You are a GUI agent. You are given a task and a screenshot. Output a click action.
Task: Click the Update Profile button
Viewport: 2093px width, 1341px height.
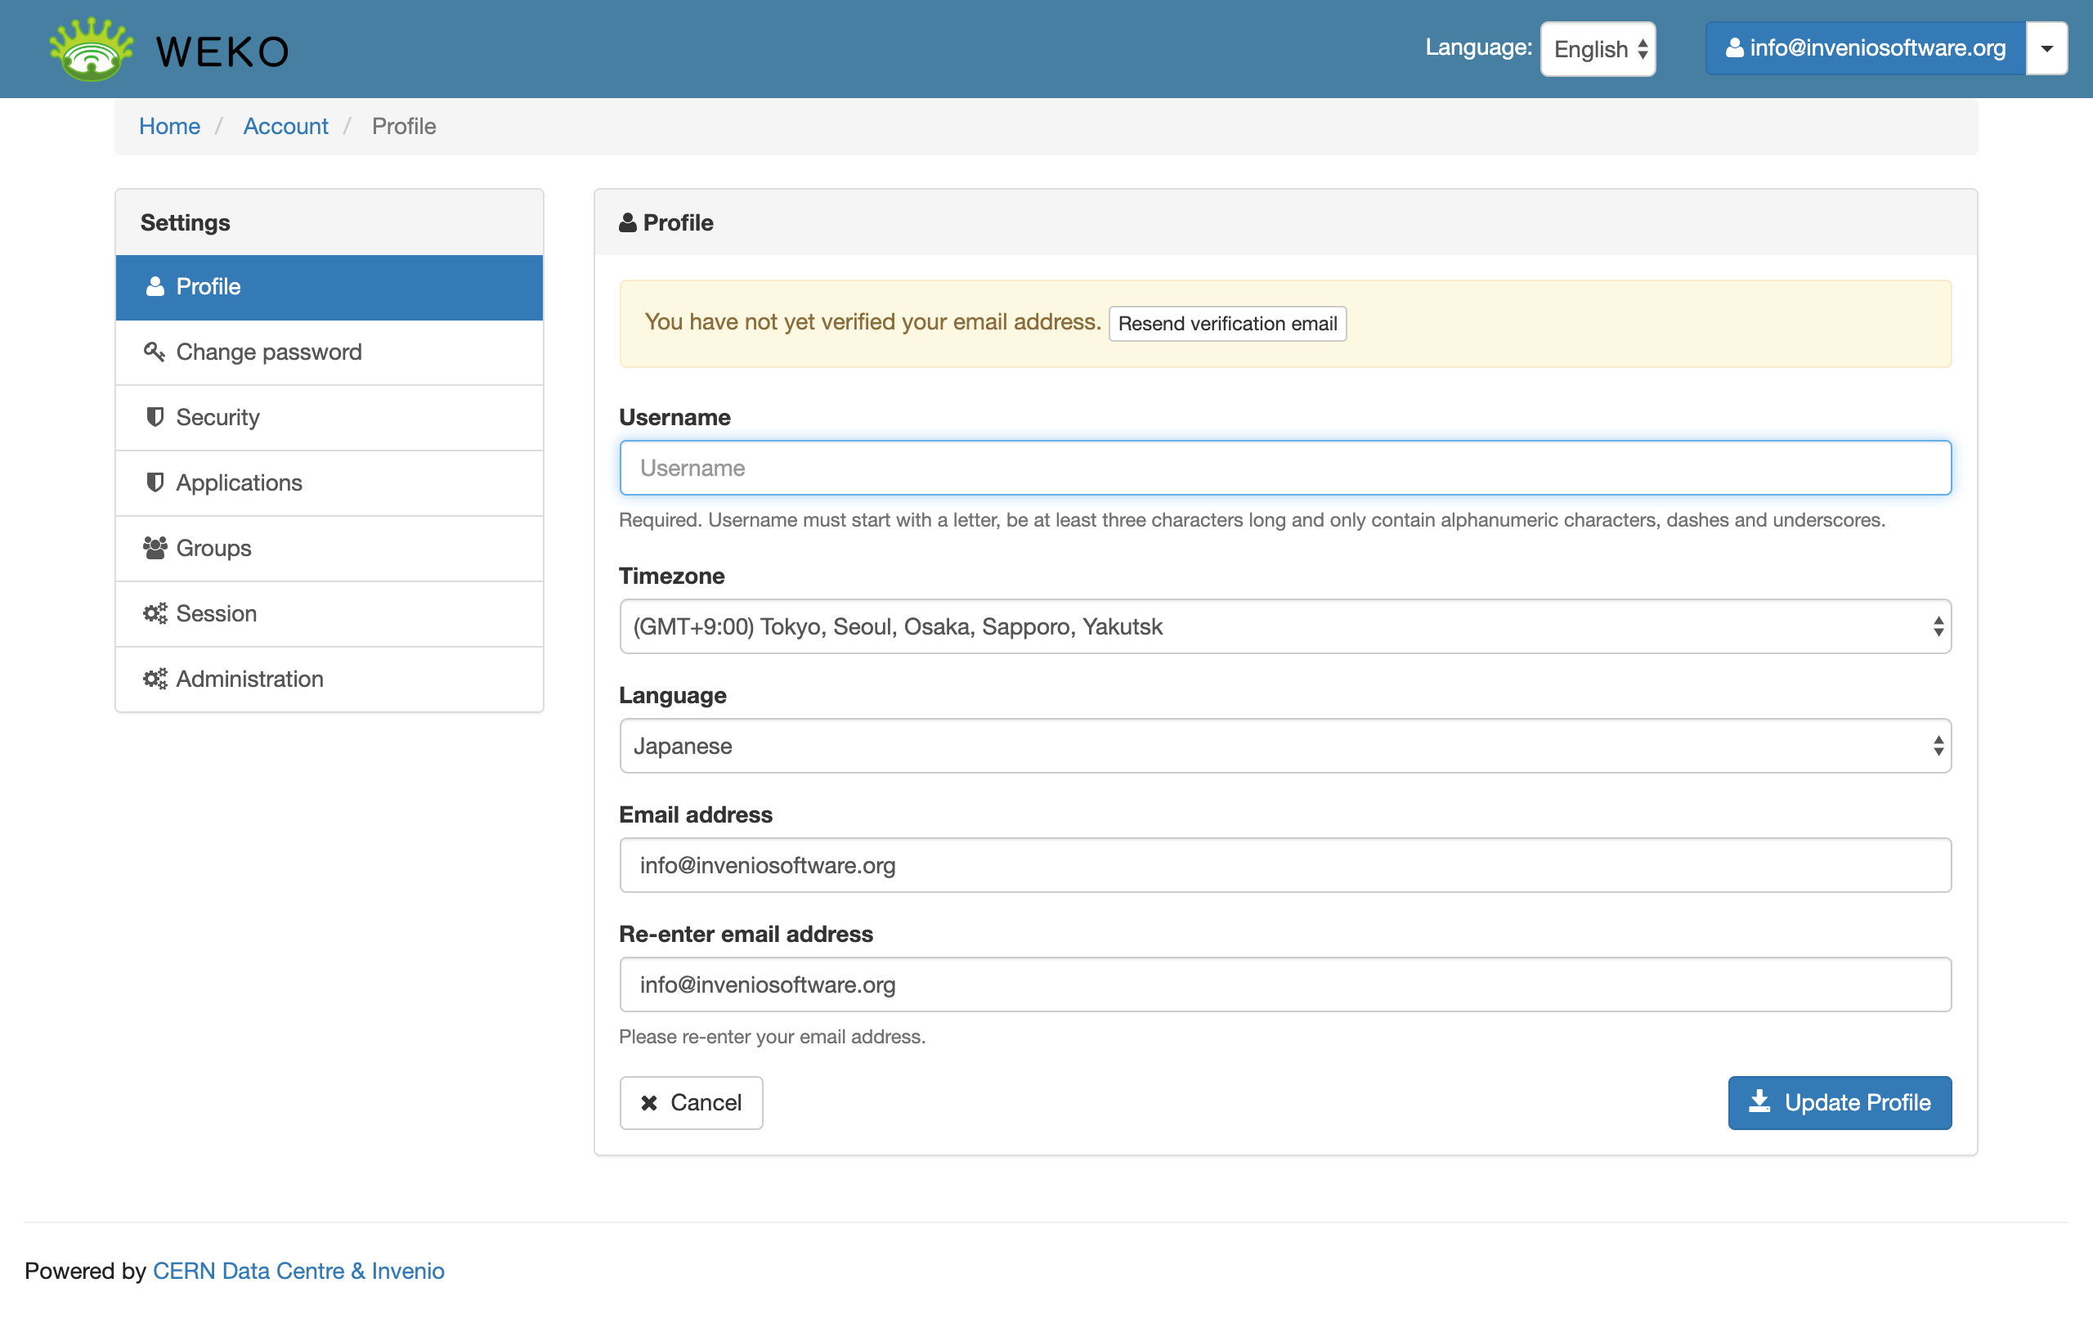click(x=1839, y=1102)
